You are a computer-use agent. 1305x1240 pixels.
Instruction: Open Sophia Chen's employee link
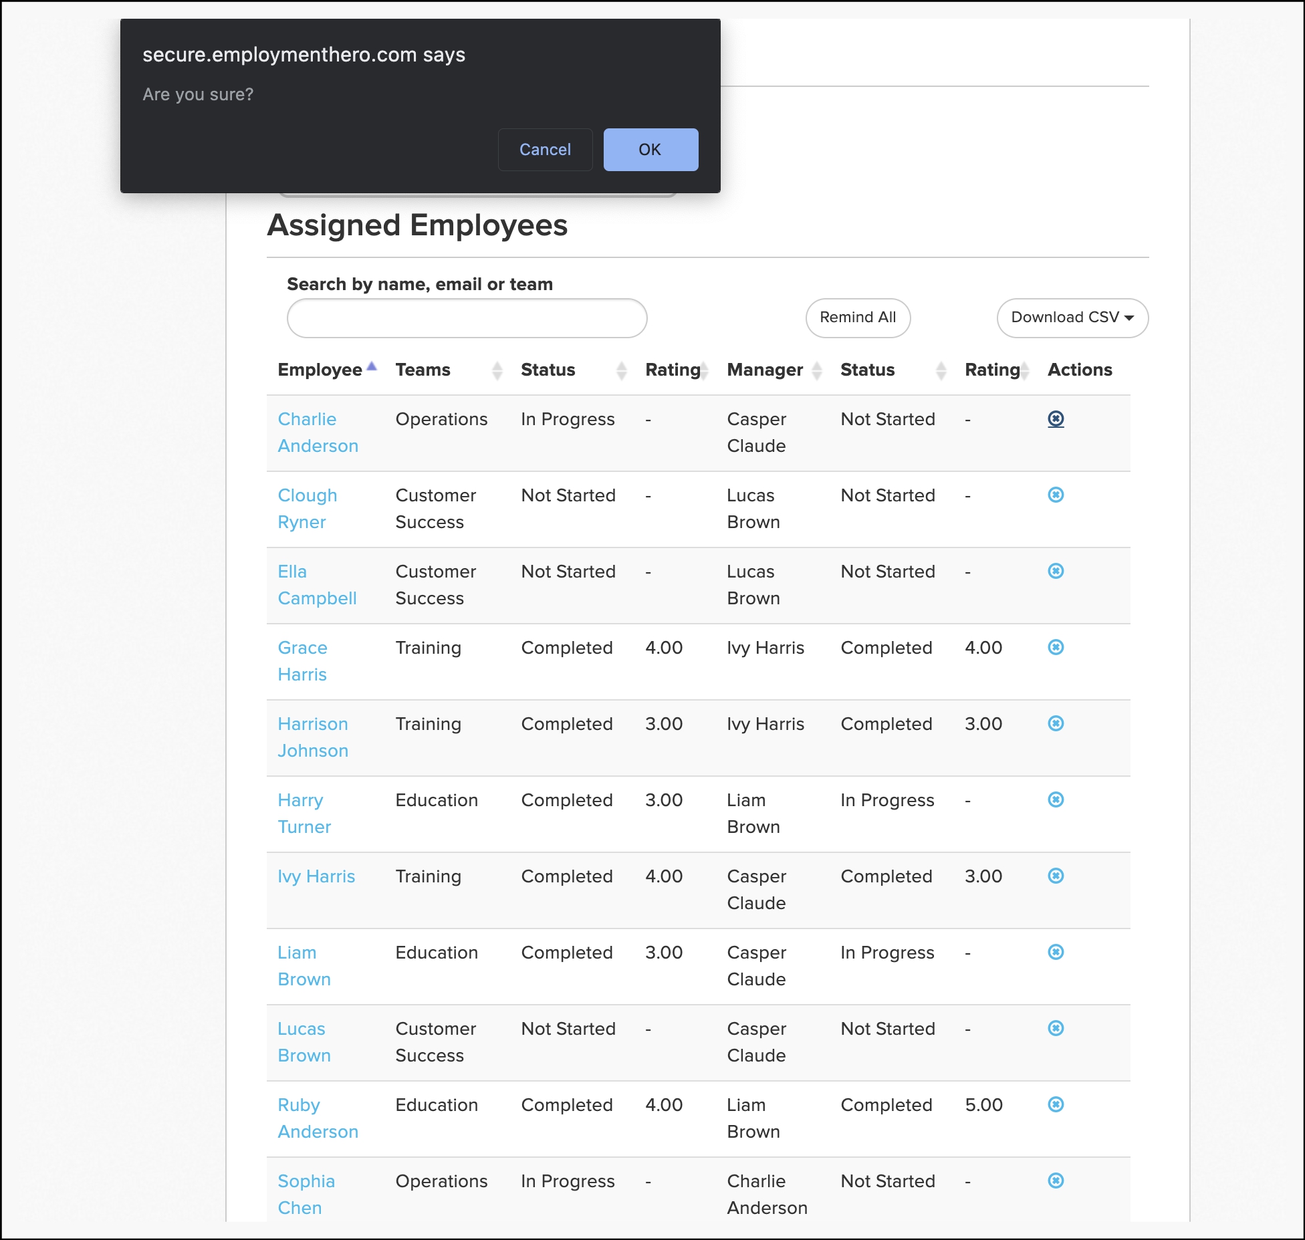click(x=306, y=1195)
